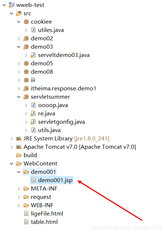Click the demo001.jsp file icon
The image size is (164, 234).
(33, 180)
